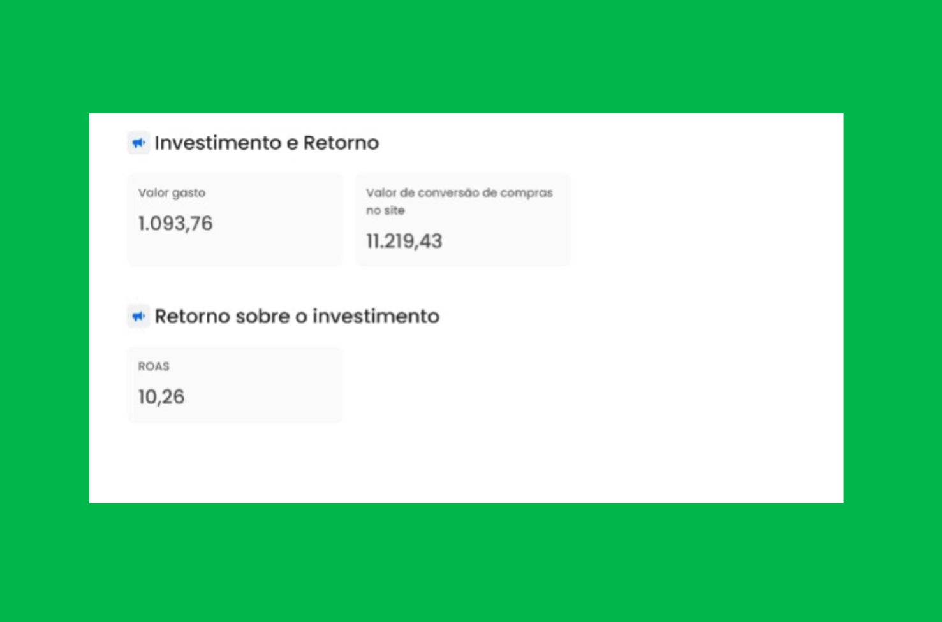Viewport: 942px width, 622px height.
Task: Select the Retorno sobre o investimento heading
Action: (x=297, y=316)
